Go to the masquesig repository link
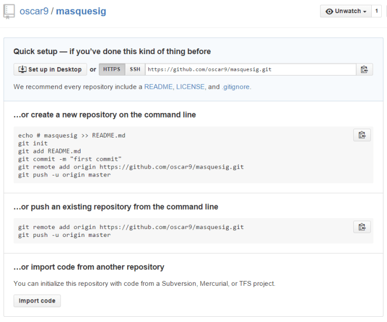This screenshot has width=387, height=322. pos(80,11)
